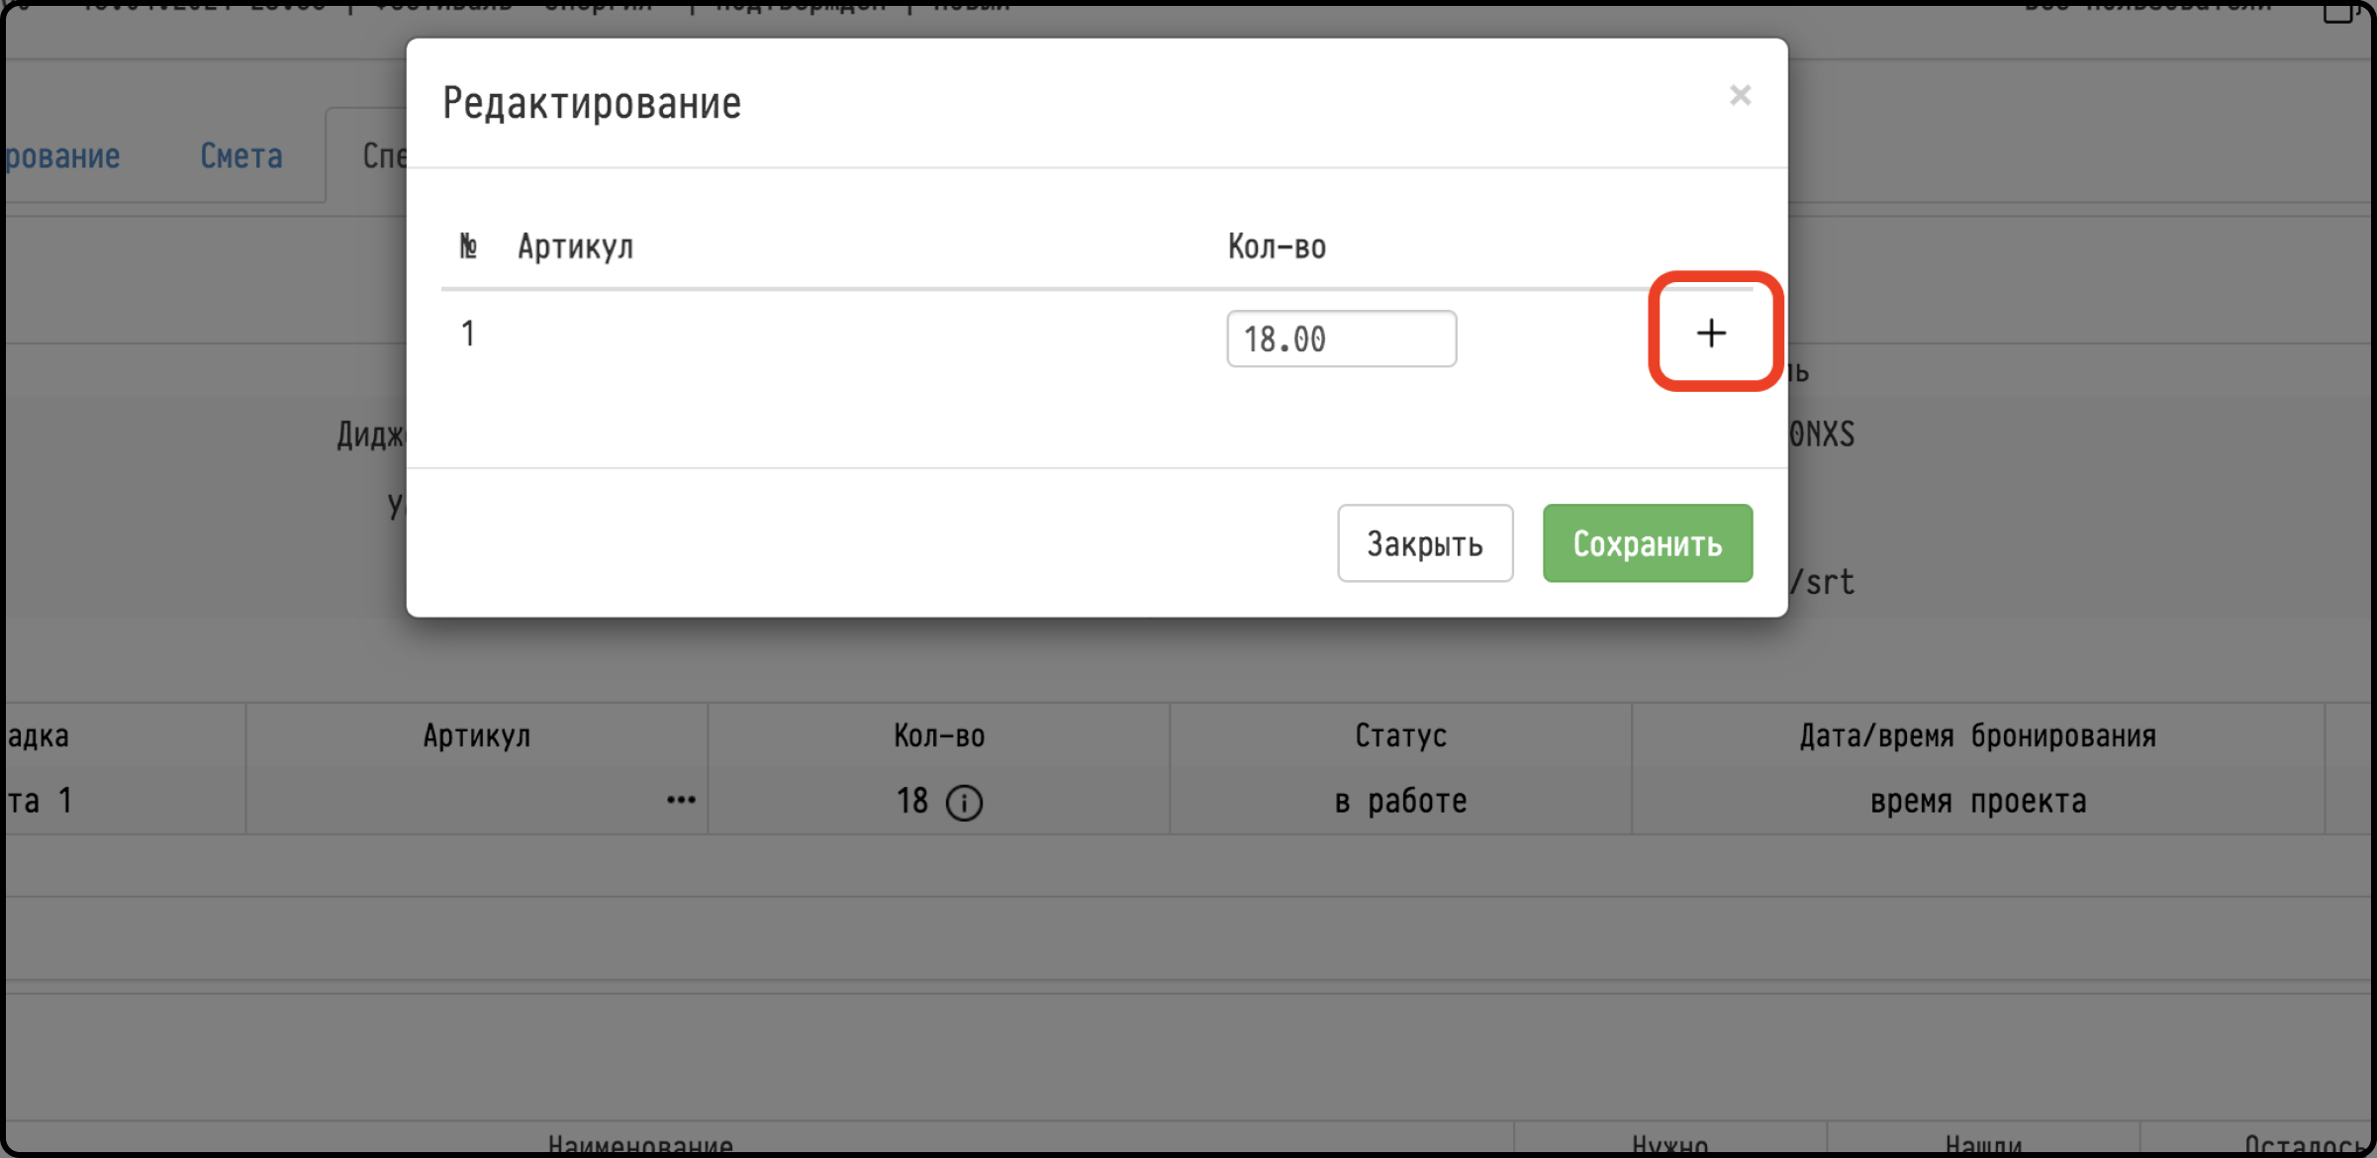
Task: Click the 'время проекта' cell
Action: click(1977, 801)
